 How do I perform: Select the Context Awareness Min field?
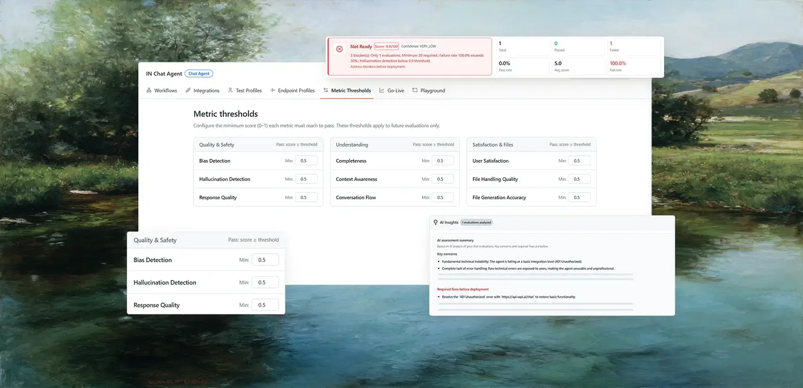[443, 180]
